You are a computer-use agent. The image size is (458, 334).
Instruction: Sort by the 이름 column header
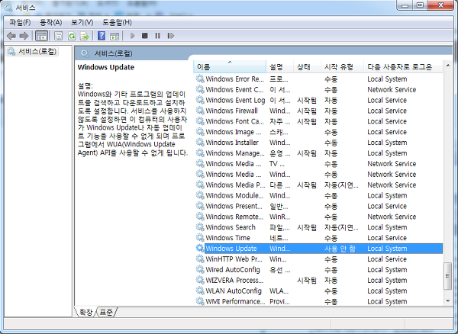coord(230,67)
